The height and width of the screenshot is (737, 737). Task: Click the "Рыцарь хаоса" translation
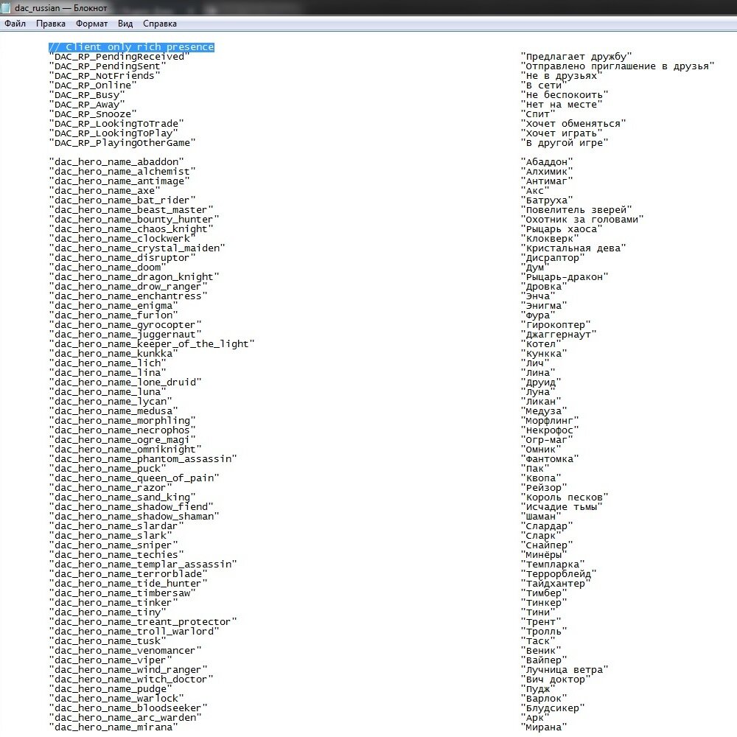pyautogui.click(x=561, y=229)
